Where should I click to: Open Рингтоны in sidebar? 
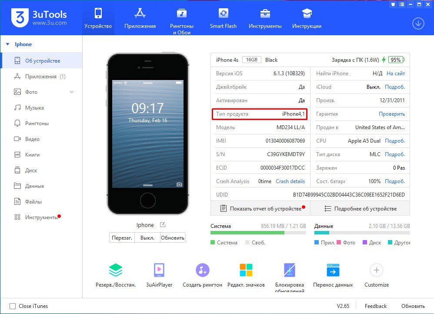pos(41,123)
